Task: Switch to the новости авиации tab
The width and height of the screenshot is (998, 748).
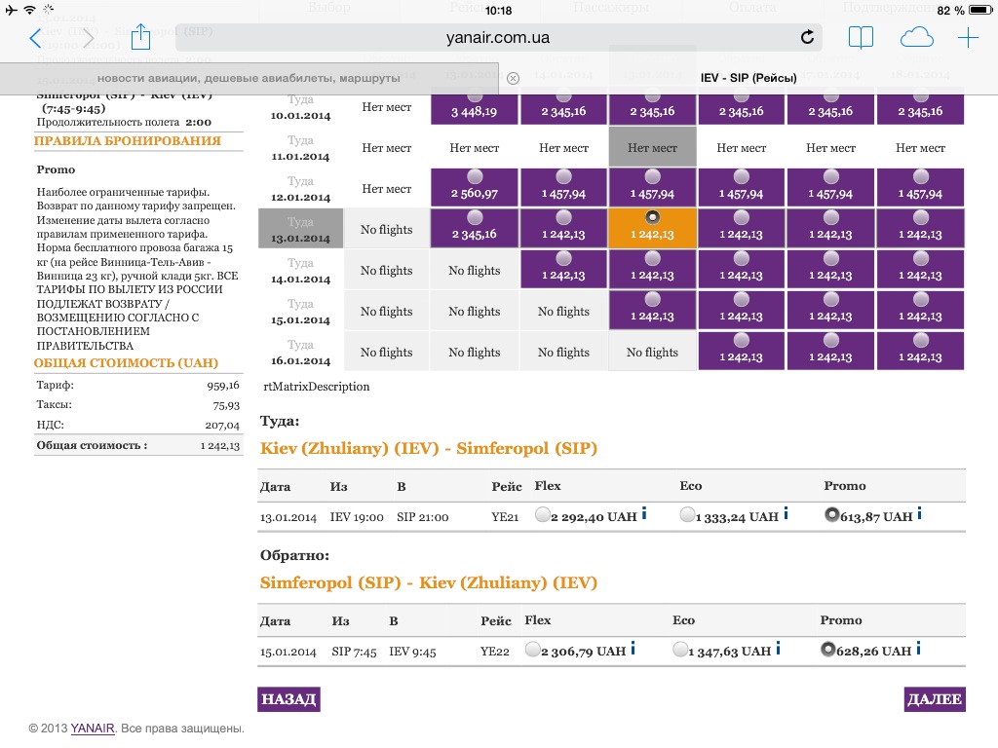Action: click(249, 78)
